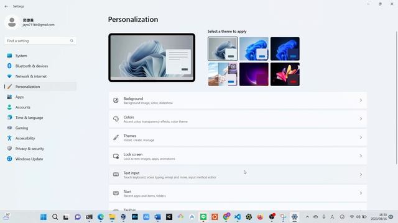Apply the purple Glow theme
The height and width of the screenshot is (223, 398).
coord(254,74)
